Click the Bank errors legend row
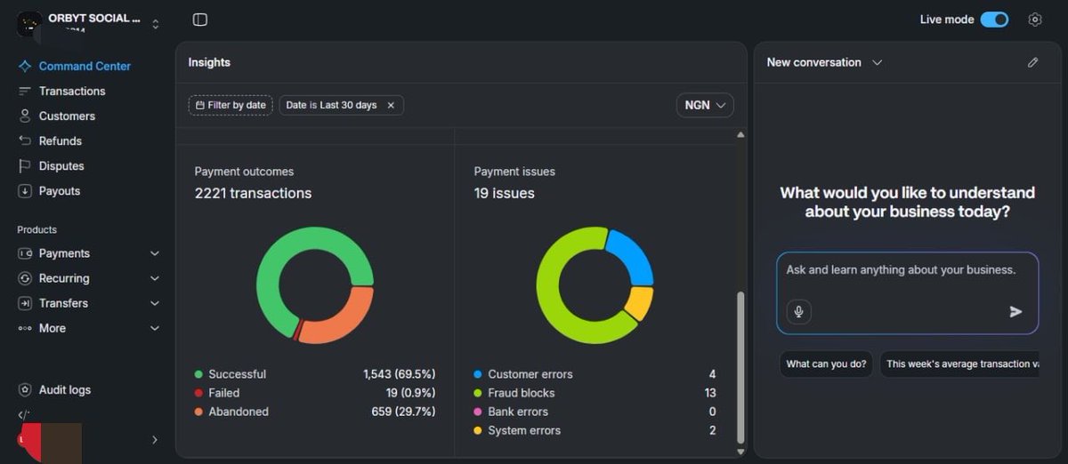This screenshot has height=464, width=1068. point(595,412)
